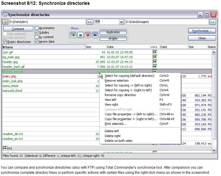Click the left path field D:\Data\dev\
This screenshot has height=176, width=221.
click(x=47, y=22)
